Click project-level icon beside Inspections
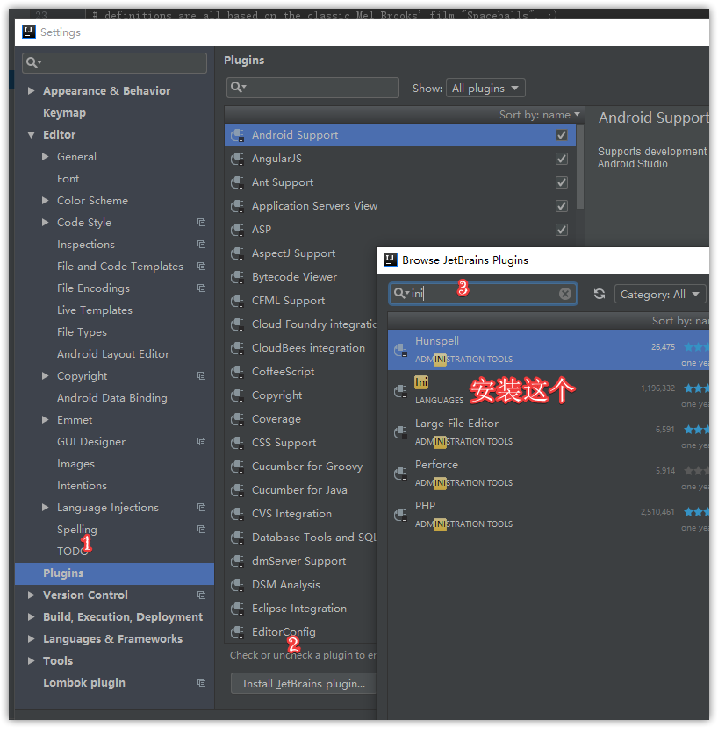Image resolution: width=718 pixels, height=755 pixels. click(x=201, y=245)
